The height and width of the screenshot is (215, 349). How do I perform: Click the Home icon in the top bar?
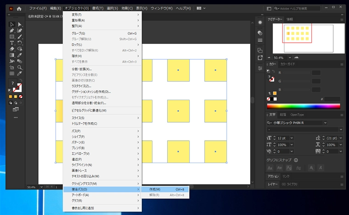tap(19, 8)
